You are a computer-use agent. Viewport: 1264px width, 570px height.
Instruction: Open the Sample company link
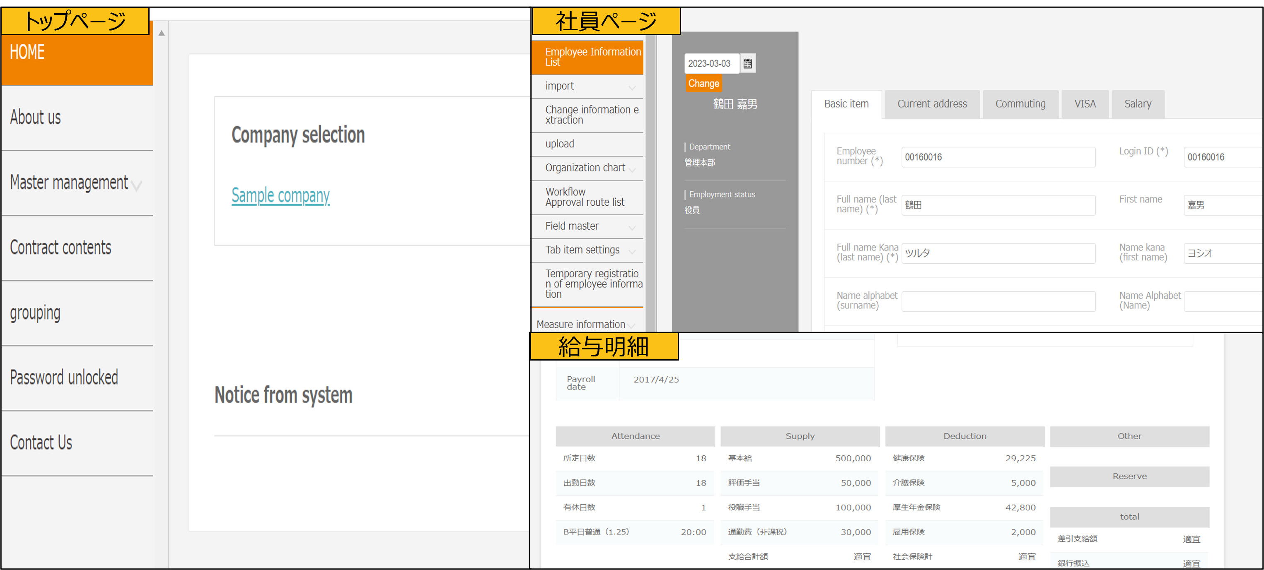point(280,195)
